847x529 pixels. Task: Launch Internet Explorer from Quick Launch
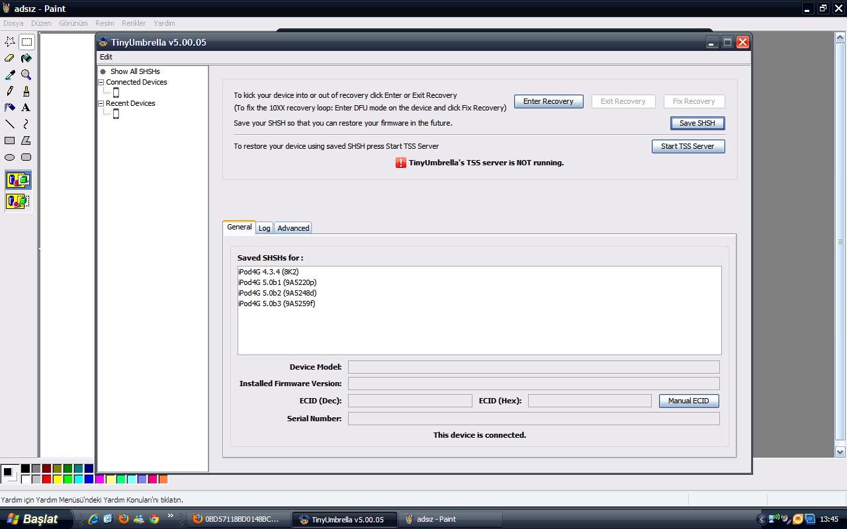[x=93, y=519]
